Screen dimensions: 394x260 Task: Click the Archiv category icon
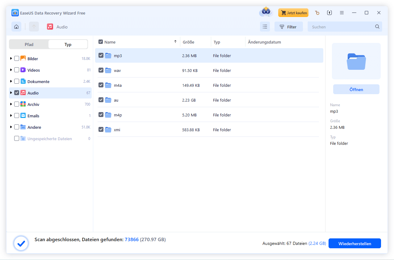pyautogui.click(x=23, y=104)
